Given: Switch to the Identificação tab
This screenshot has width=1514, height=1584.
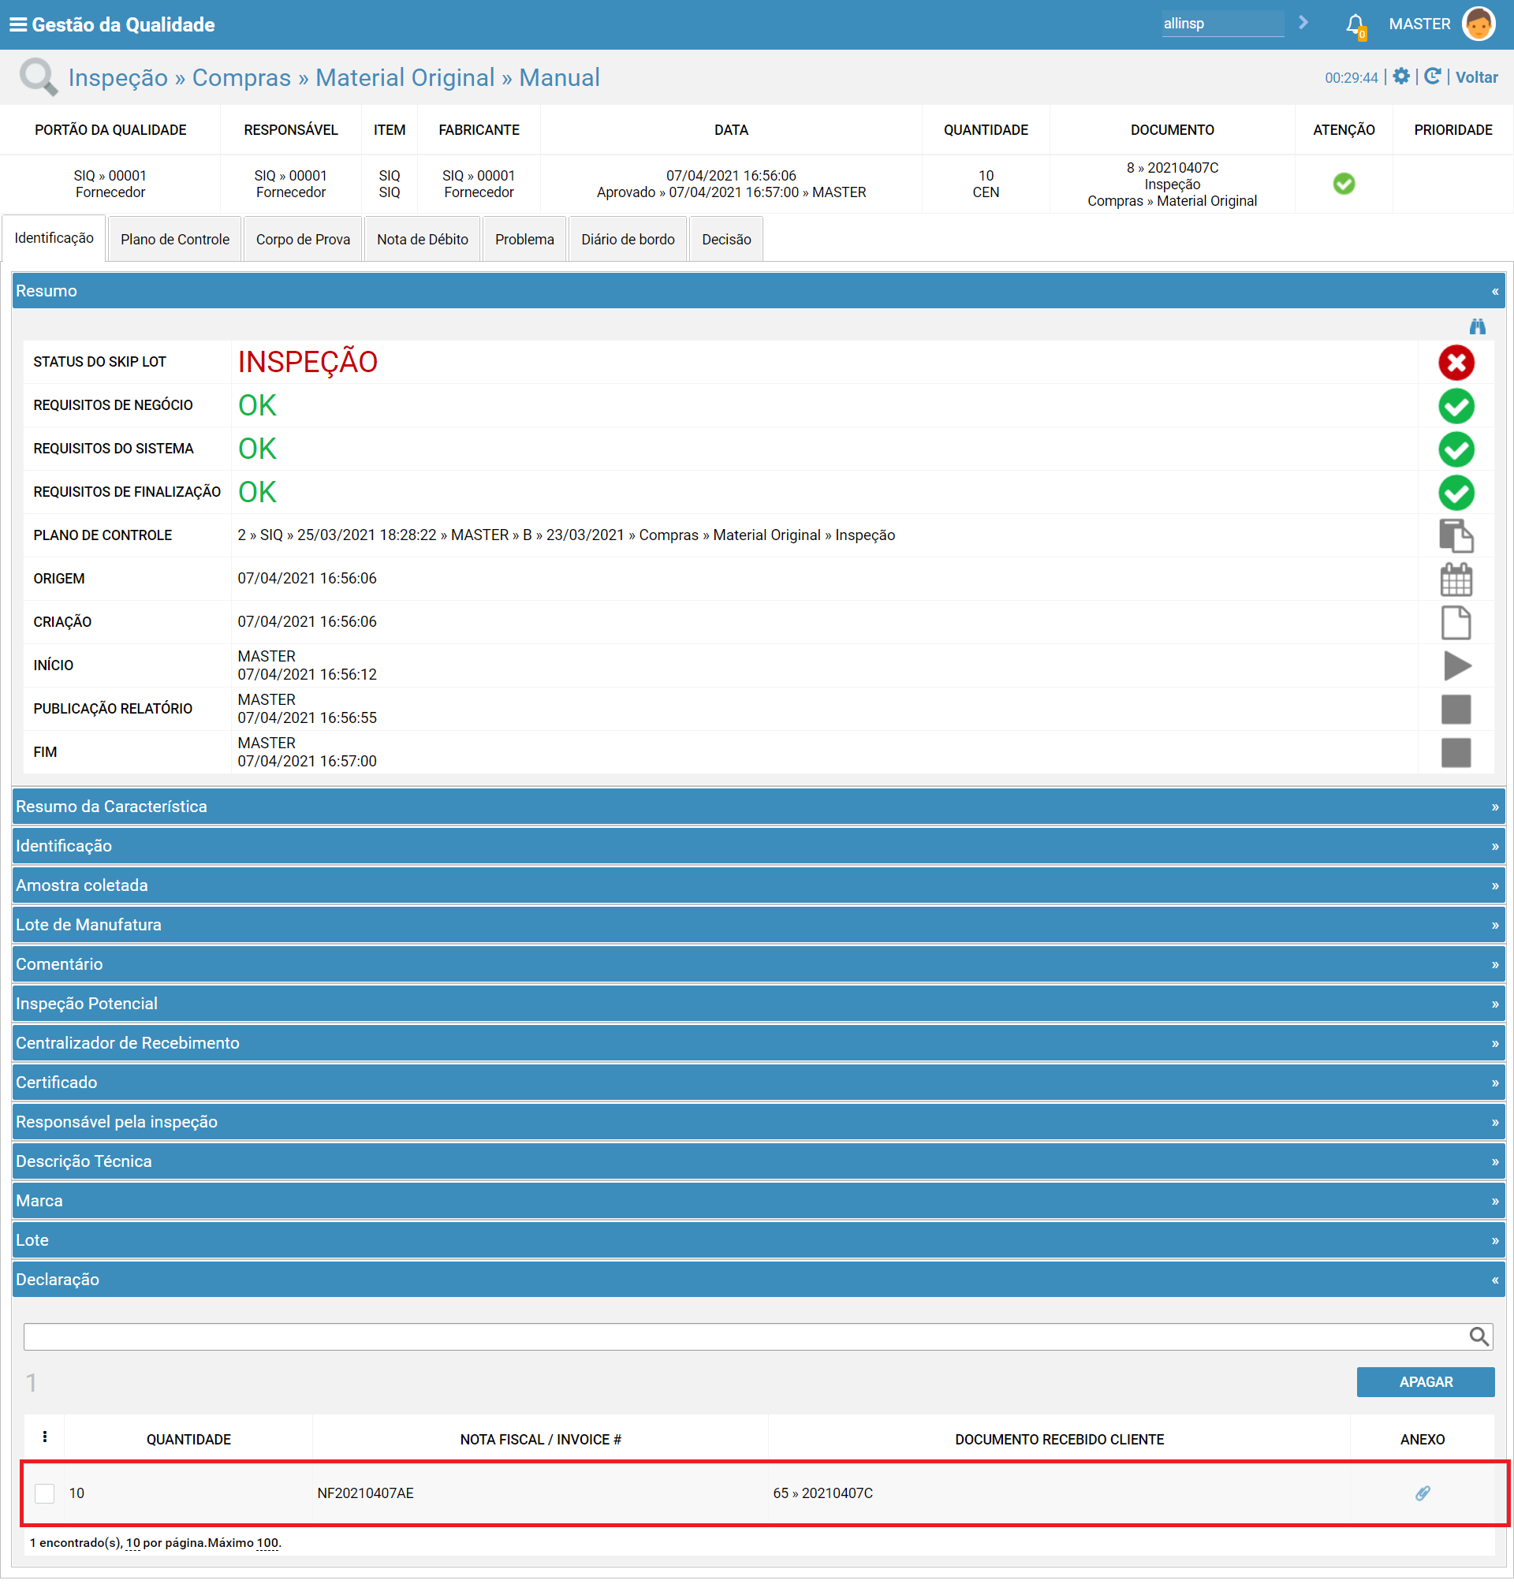Looking at the screenshot, I should [x=54, y=238].
